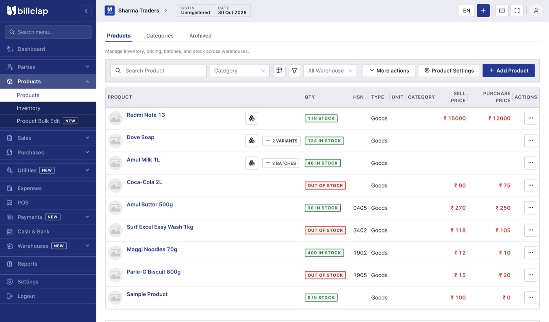The height and width of the screenshot is (322, 549).
Task: Focus the Search Product field
Action: 158,70
